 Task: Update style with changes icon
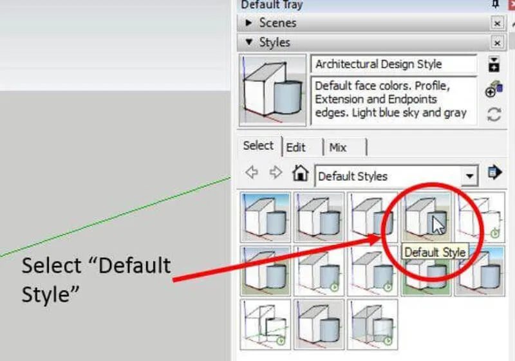point(494,115)
